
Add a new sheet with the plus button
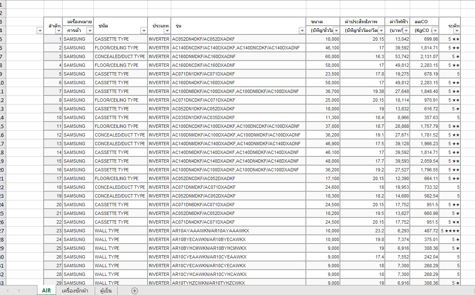[135, 291]
